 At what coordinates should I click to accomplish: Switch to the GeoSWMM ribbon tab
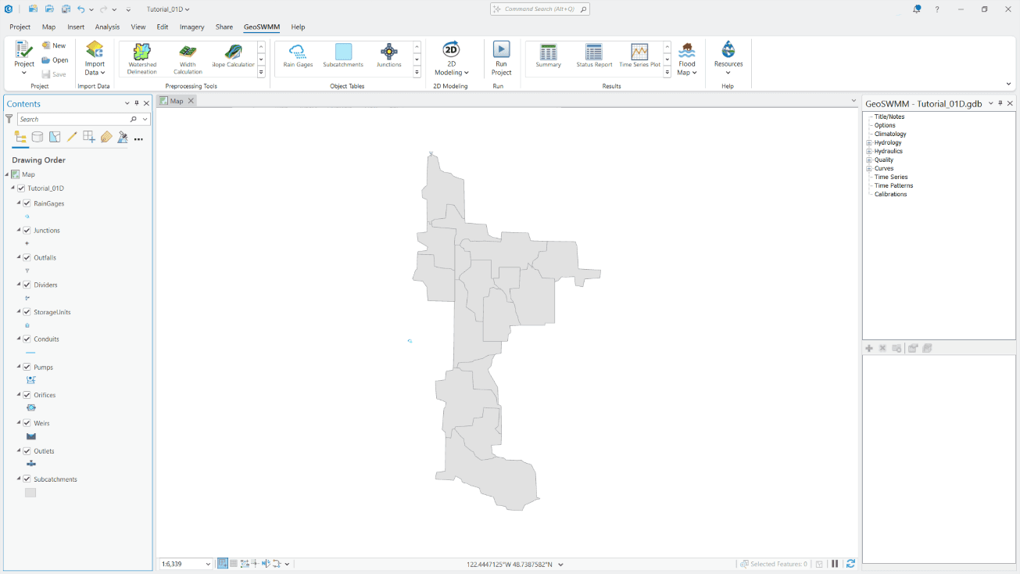(260, 27)
